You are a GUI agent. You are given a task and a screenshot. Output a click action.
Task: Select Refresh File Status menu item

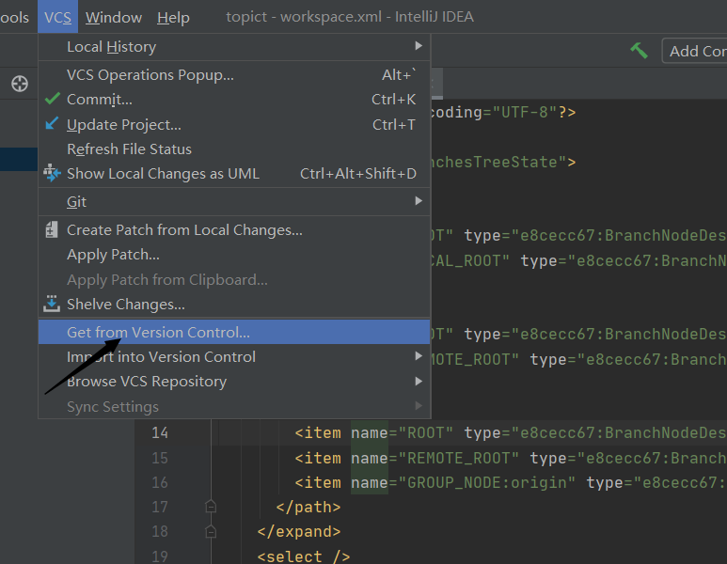(x=129, y=149)
